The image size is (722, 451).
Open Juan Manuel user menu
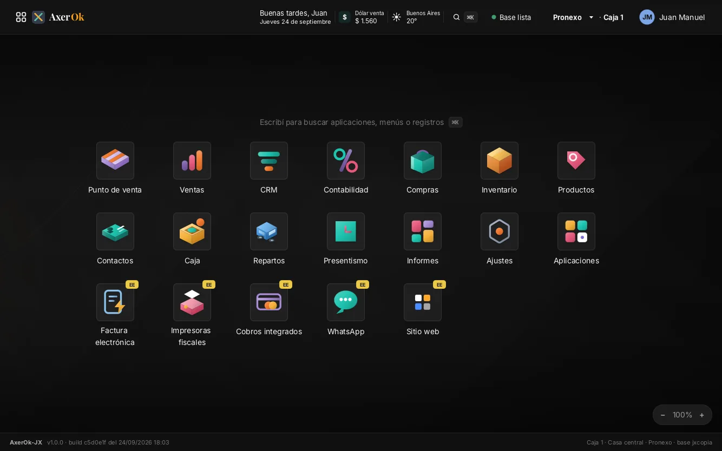coord(672,17)
